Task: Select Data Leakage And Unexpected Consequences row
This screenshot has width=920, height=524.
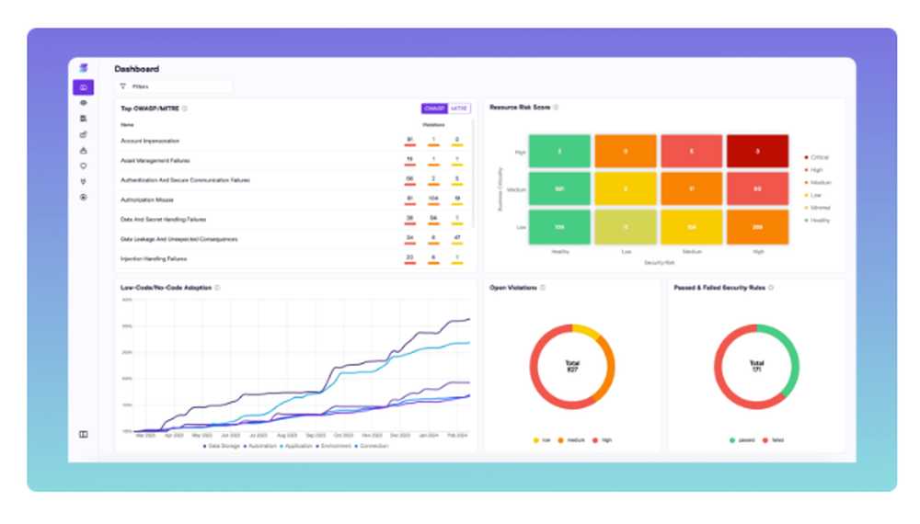Action: click(x=293, y=239)
